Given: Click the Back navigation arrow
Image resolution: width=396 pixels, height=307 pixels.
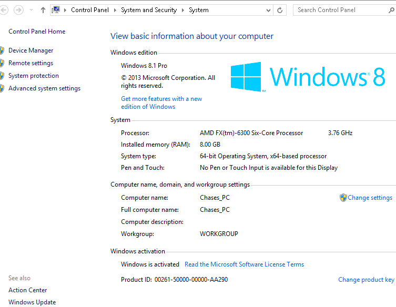Looking at the screenshot, I should (x=3, y=10).
